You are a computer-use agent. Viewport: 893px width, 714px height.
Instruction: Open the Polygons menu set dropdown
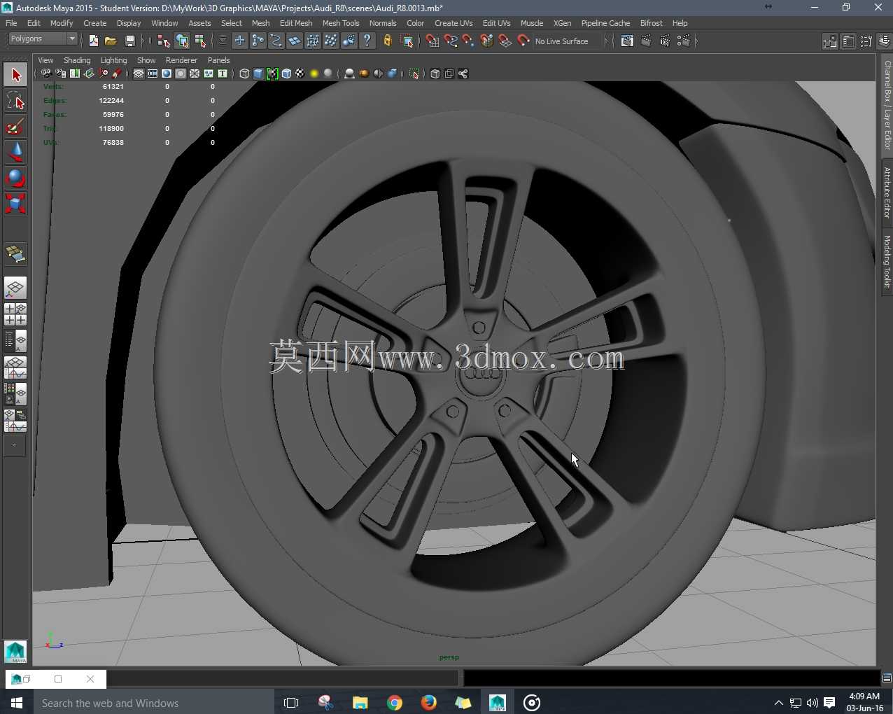[42, 39]
